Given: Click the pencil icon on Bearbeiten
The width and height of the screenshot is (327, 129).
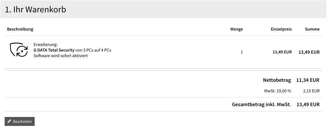Looking at the screenshot, I should 9,121.
